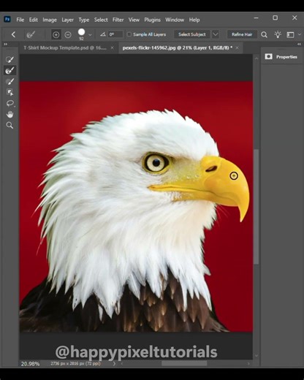The height and width of the screenshot is (380, 304).
Task: Open the Select menu
Action: pyautogui.click(x=101, y=20)
